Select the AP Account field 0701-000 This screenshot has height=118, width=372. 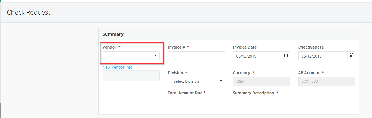point(327,81)
